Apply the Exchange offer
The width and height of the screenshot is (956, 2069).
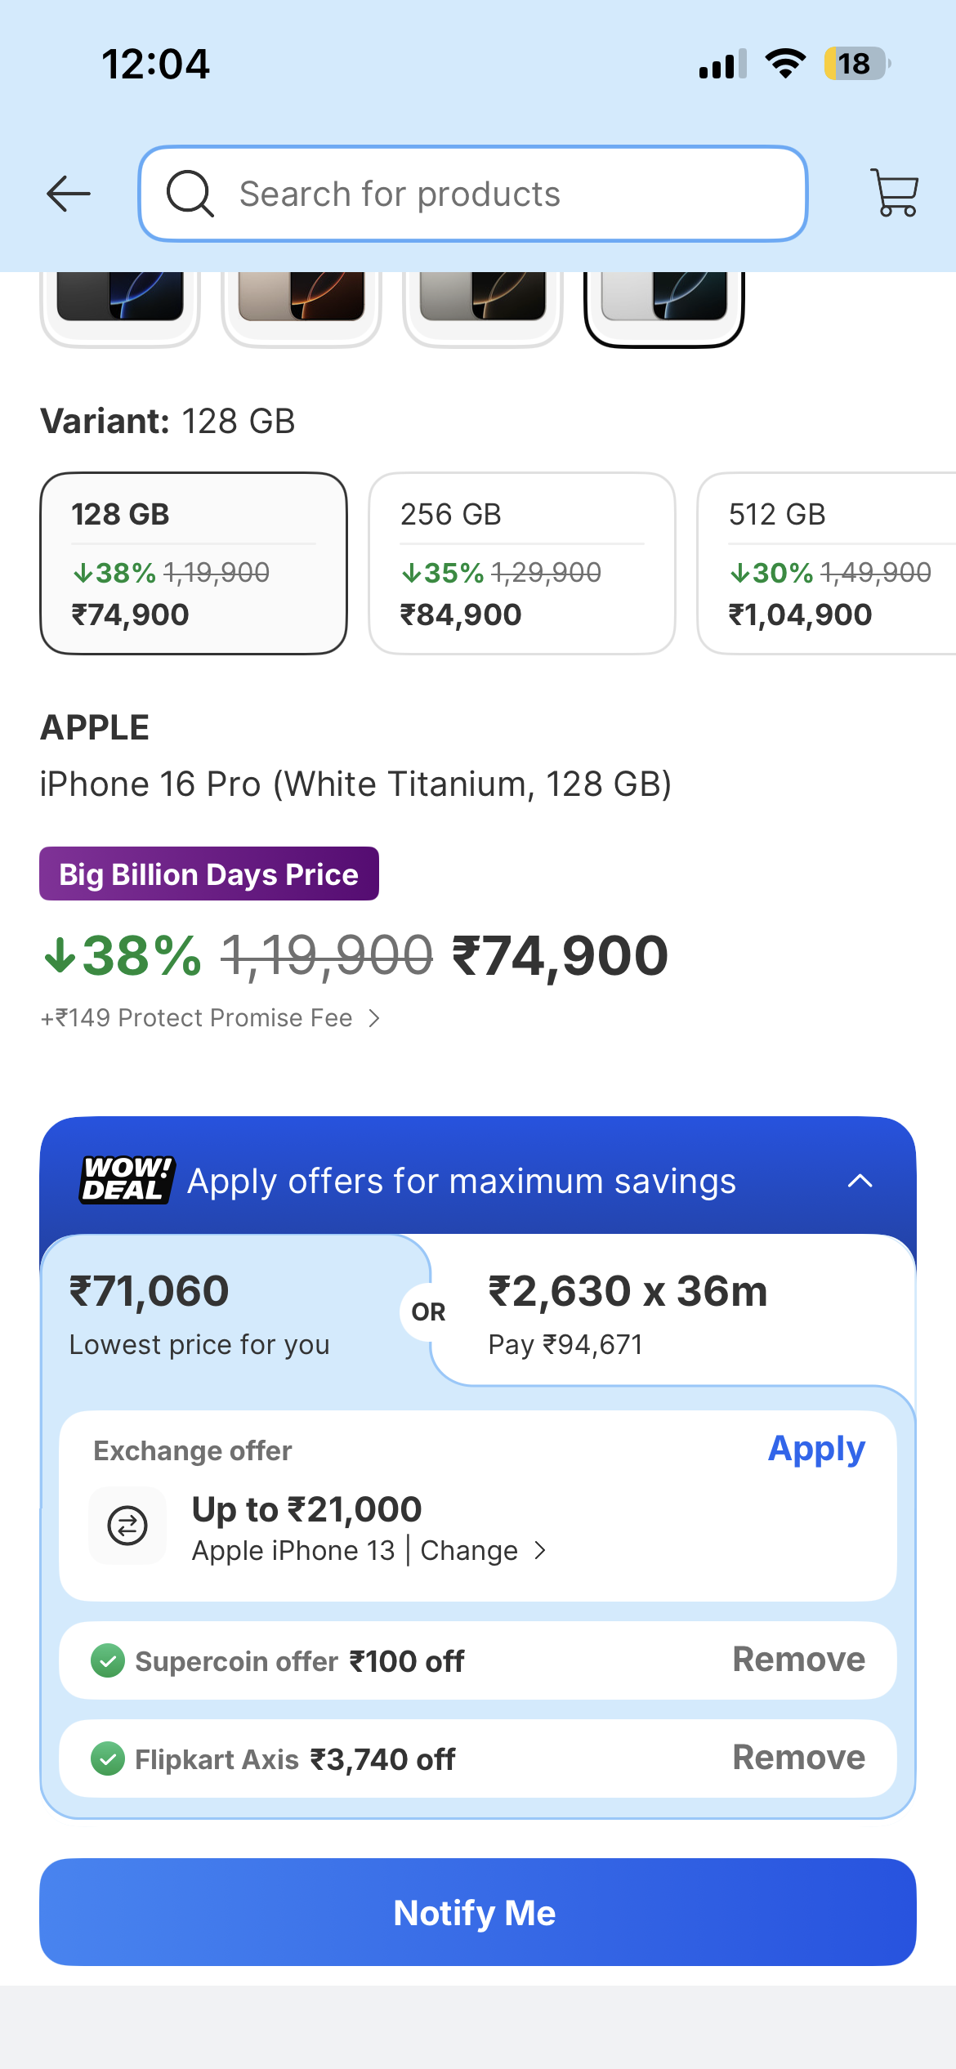click(816, 1449)
